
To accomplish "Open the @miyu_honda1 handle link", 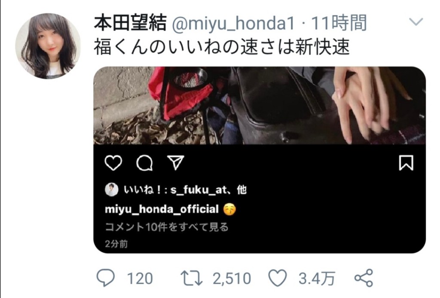I will [233, 23].
